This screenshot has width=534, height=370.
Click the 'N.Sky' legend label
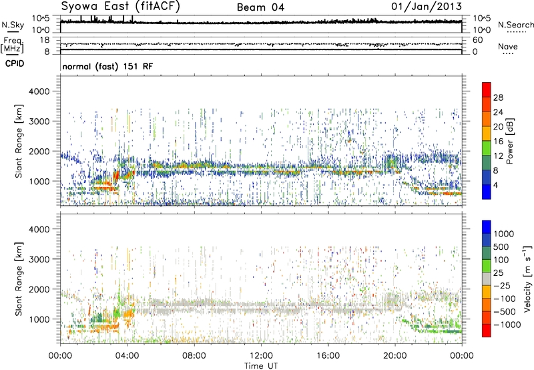click(13, 25)
